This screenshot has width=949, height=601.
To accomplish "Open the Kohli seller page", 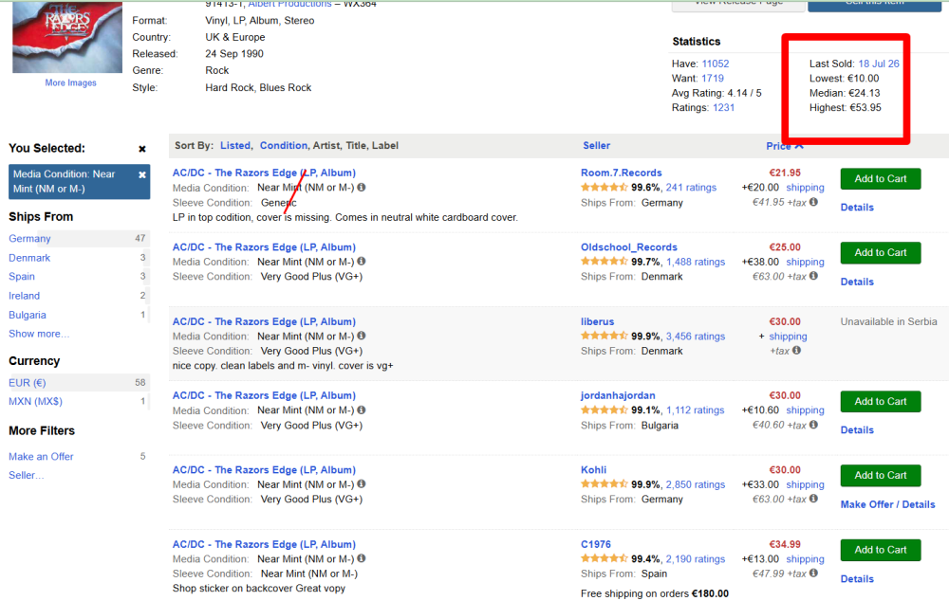I will pyautogui.click(x=594, y=470).
